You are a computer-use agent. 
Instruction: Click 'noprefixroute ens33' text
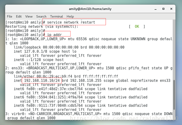[150, 80]
